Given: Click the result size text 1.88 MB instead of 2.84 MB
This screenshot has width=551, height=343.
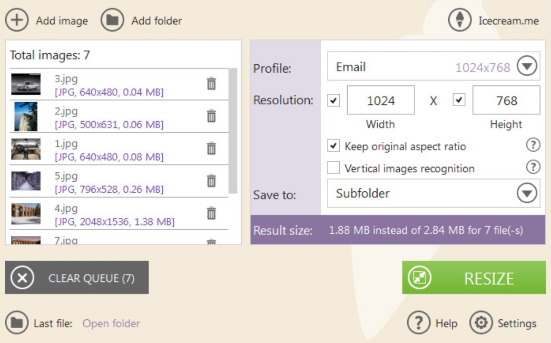Looking at the screenshot, I should pos(426,230).
